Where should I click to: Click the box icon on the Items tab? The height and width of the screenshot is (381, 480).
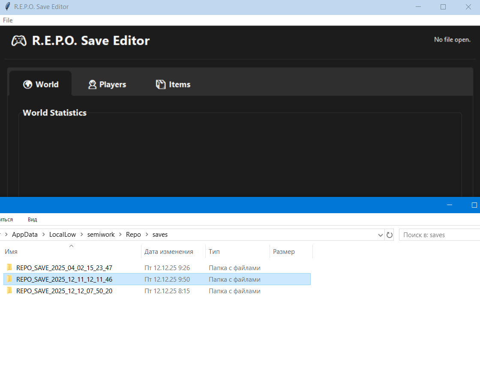pos(161,84)
